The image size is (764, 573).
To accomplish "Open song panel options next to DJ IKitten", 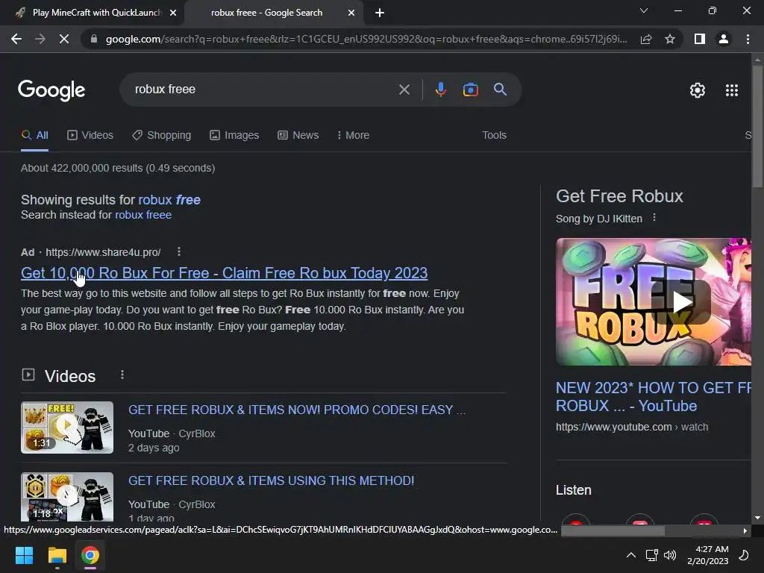I will pos(654,218).
